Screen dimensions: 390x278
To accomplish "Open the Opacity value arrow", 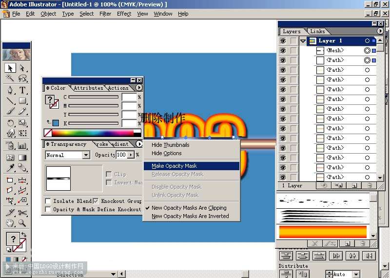I will point(131,155).
